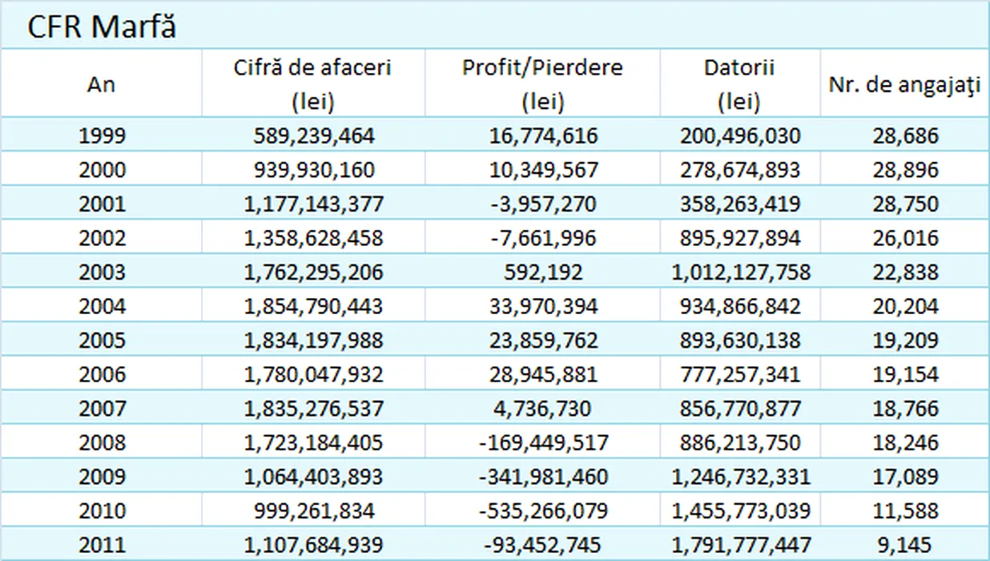
Task: Click the Datorii (lei) header cell
Action: [739, 83]
